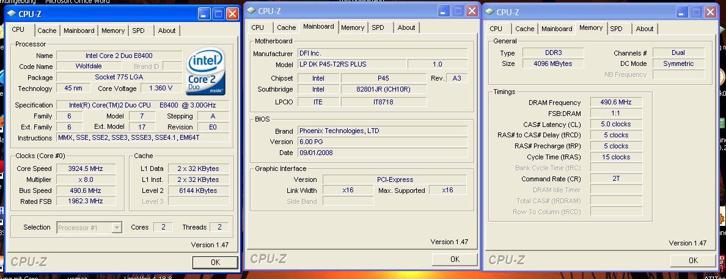726x279 pixels.
Task: Click the 1:1 FSB:DRAM ratio value
Action: coord(616,114)
